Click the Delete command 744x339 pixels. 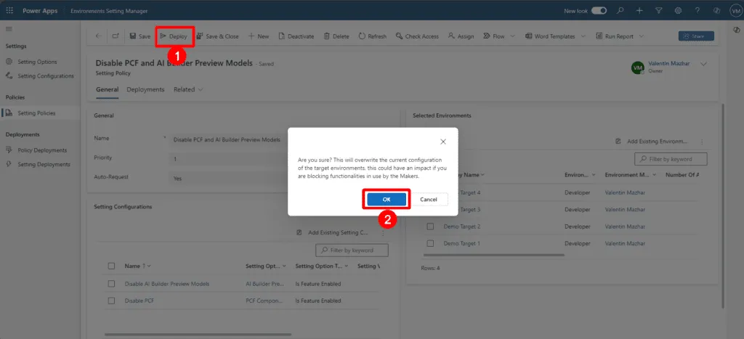(336, 36)
